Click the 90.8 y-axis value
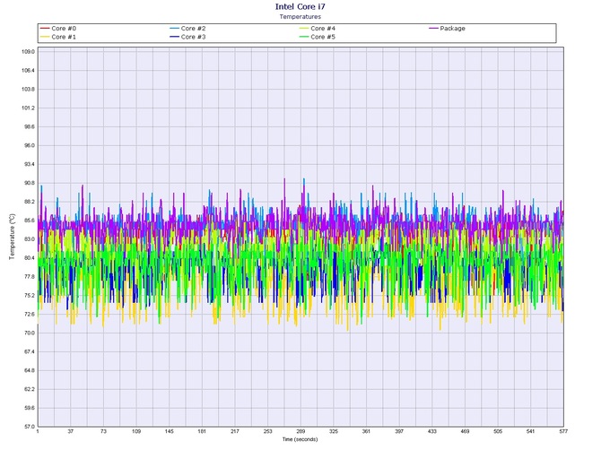Image resolution: width=601 pixels, height=450 pixels. coord(29,183)
